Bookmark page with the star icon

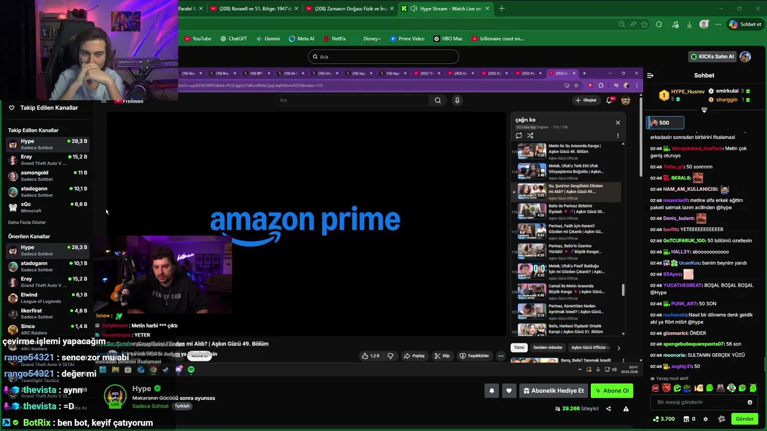tap(644, 25)
